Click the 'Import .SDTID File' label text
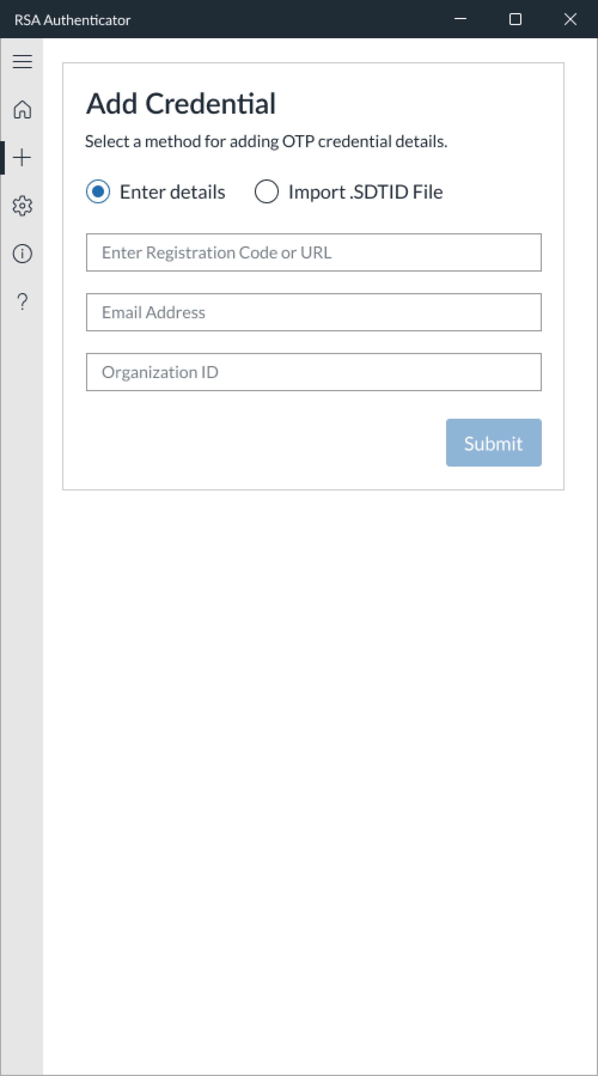 coord(365,192)
